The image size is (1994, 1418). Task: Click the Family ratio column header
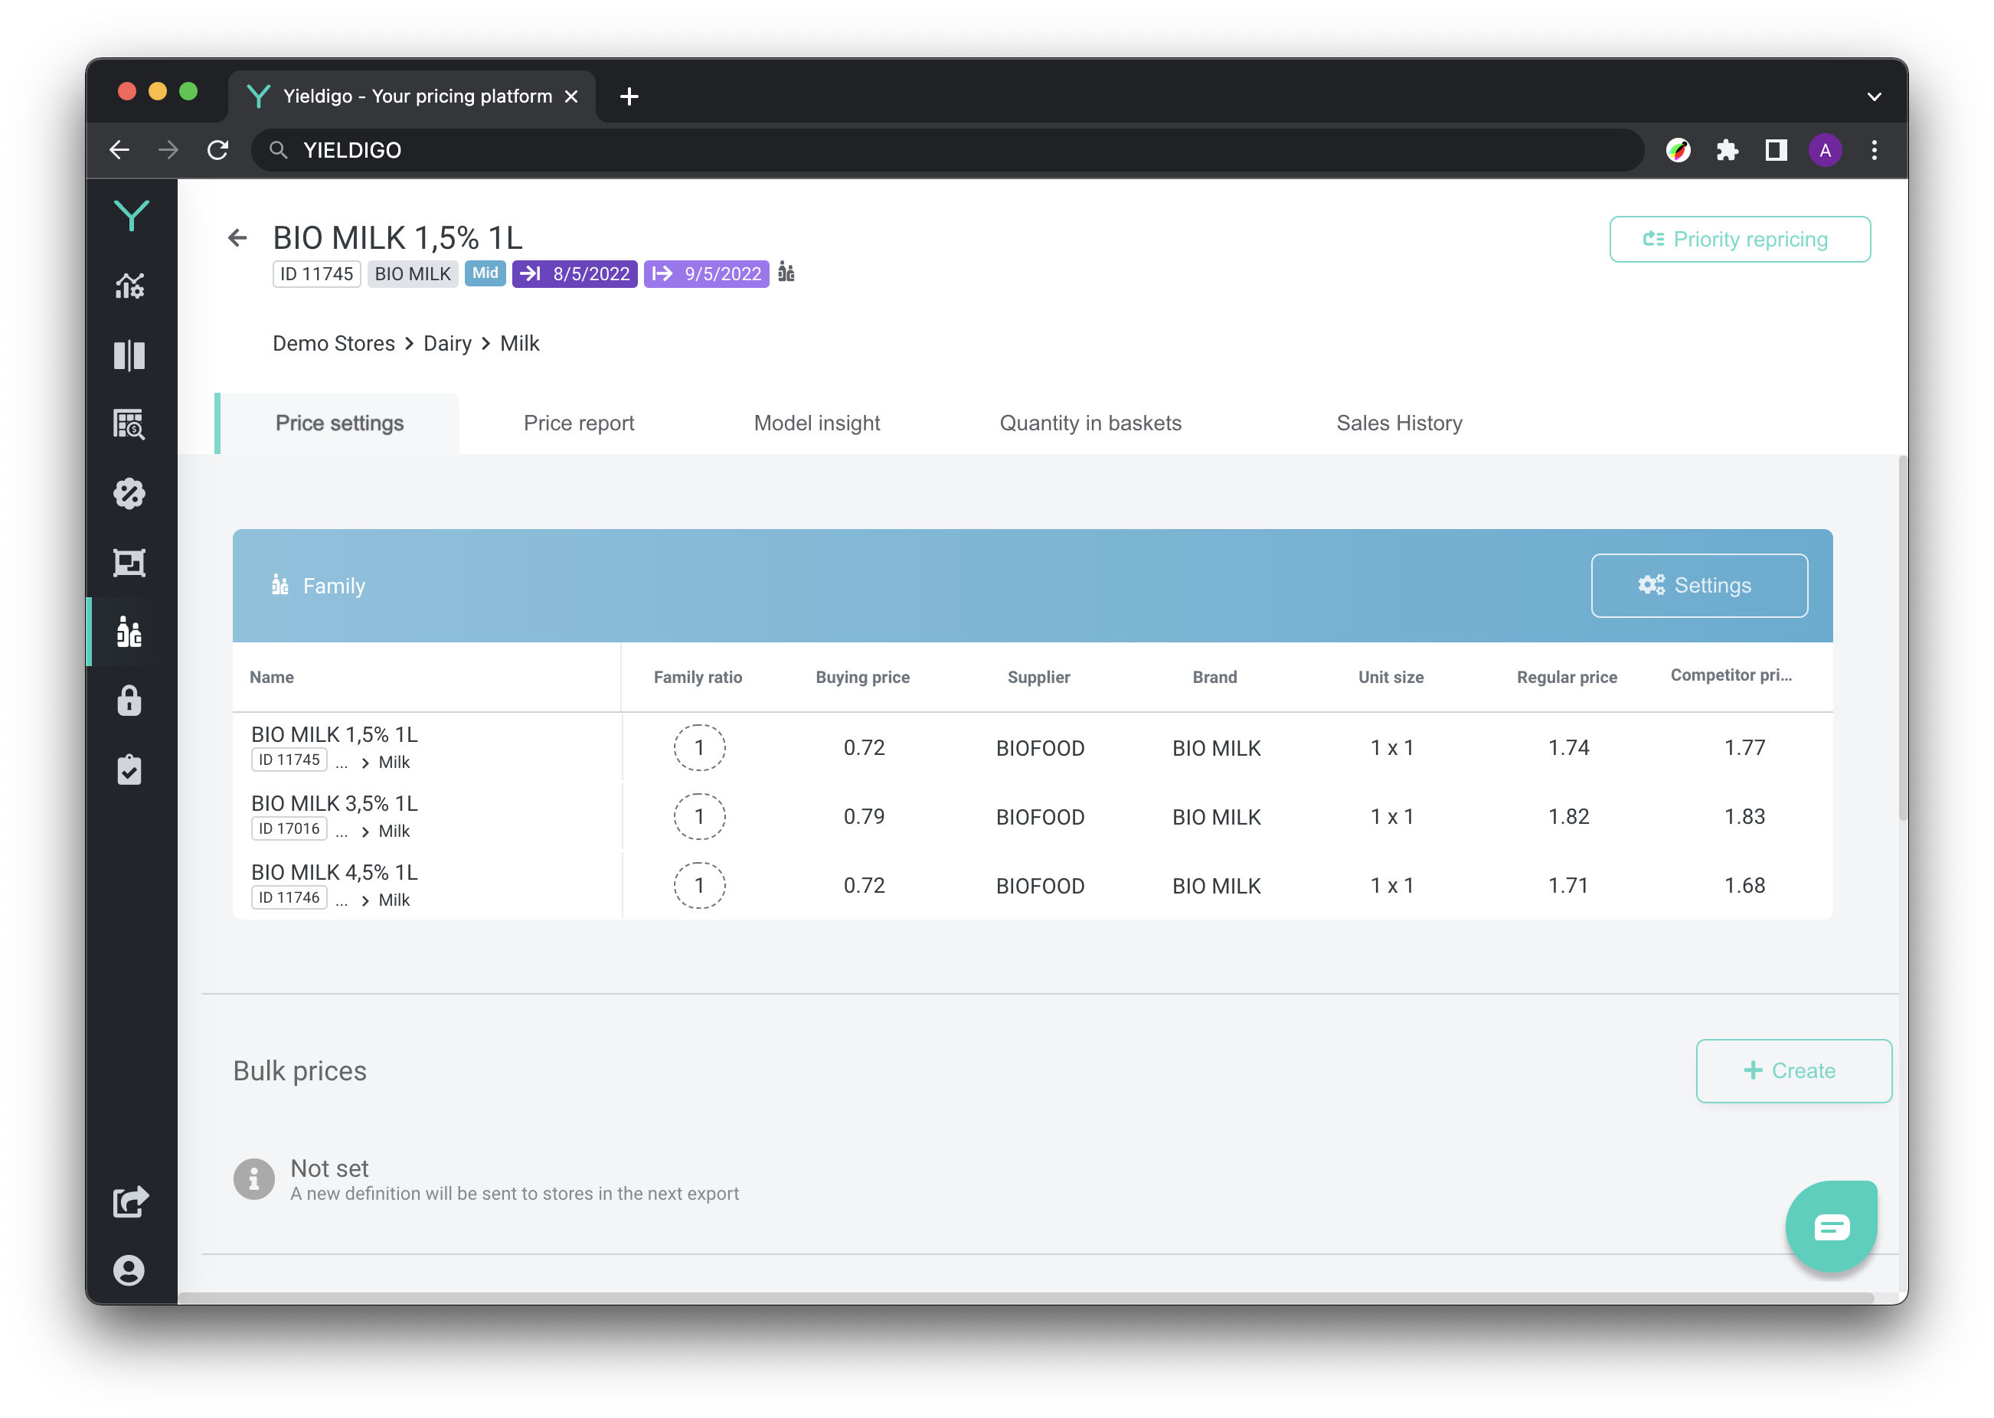tap(698, 677)
